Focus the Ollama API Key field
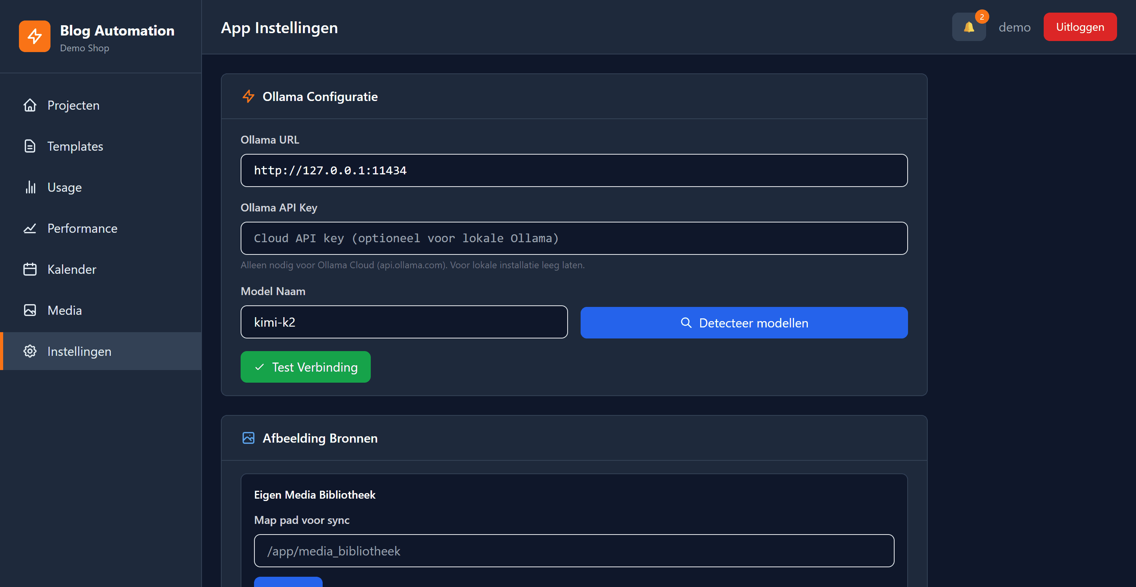 (574, 238)
